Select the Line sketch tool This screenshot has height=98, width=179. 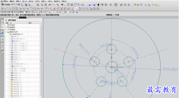[6, 9]
